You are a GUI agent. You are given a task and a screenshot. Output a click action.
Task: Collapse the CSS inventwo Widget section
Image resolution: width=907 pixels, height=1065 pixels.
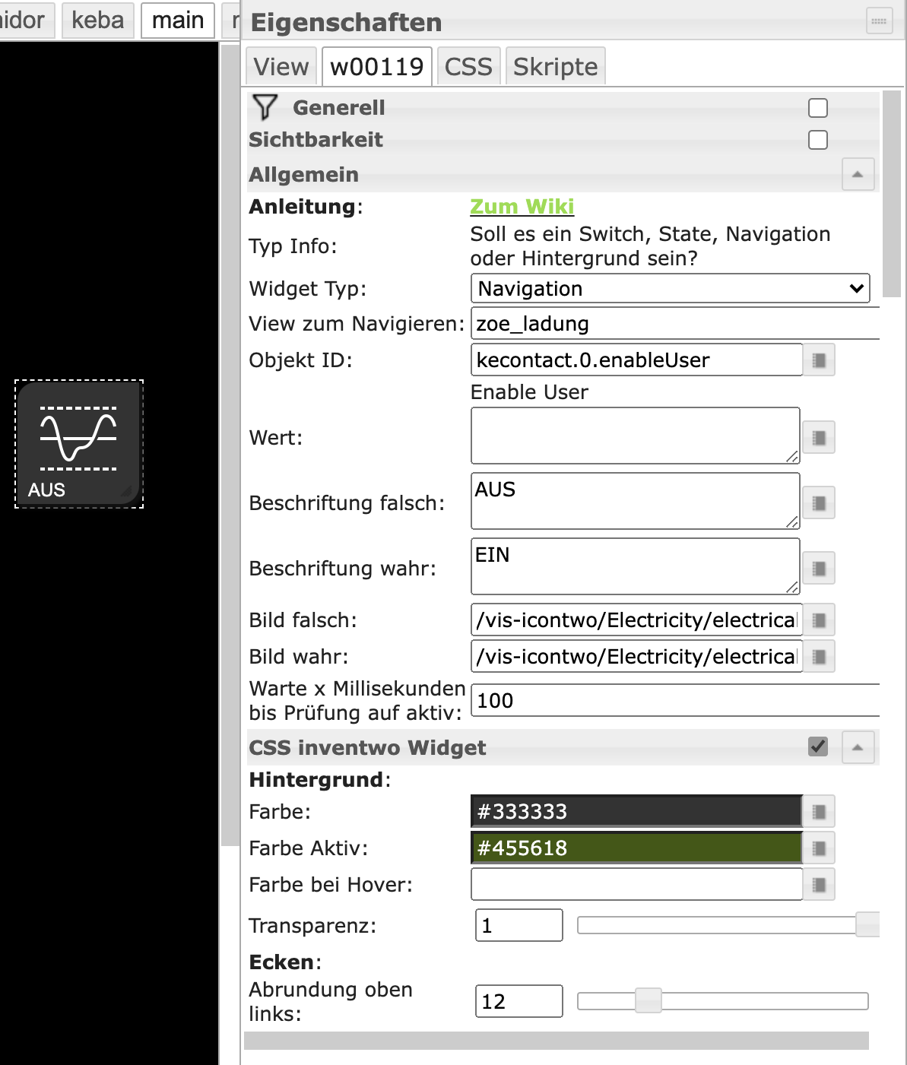coord(858,748)
